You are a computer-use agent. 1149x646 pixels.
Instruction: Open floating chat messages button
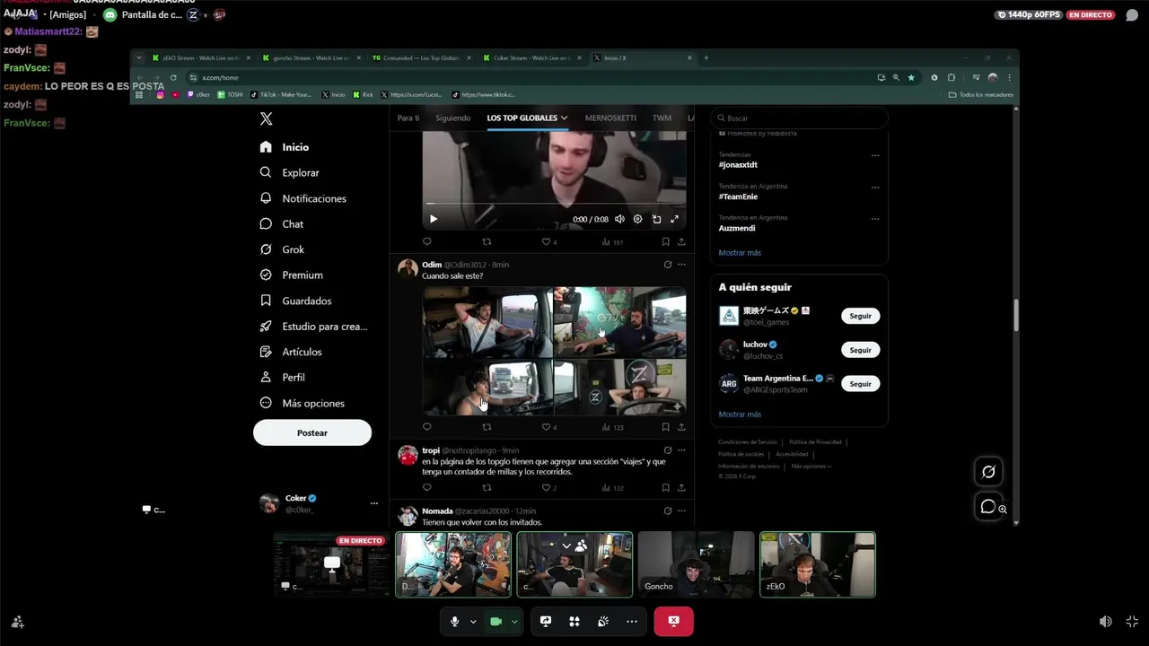[988, 507]
